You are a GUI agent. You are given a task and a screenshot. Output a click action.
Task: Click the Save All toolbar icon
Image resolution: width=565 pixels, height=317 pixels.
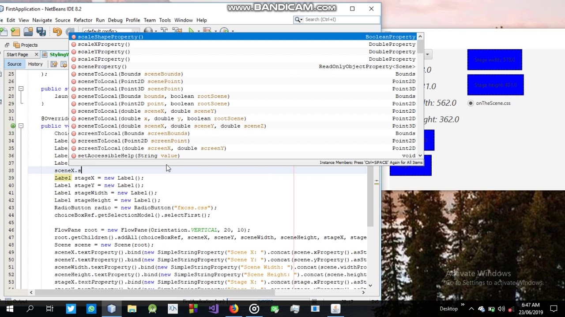point(41,31)
